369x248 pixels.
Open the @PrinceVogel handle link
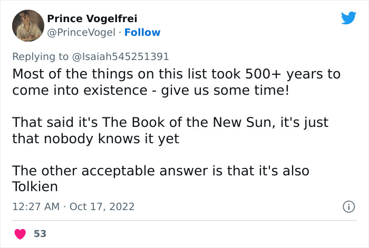[81, 33]
